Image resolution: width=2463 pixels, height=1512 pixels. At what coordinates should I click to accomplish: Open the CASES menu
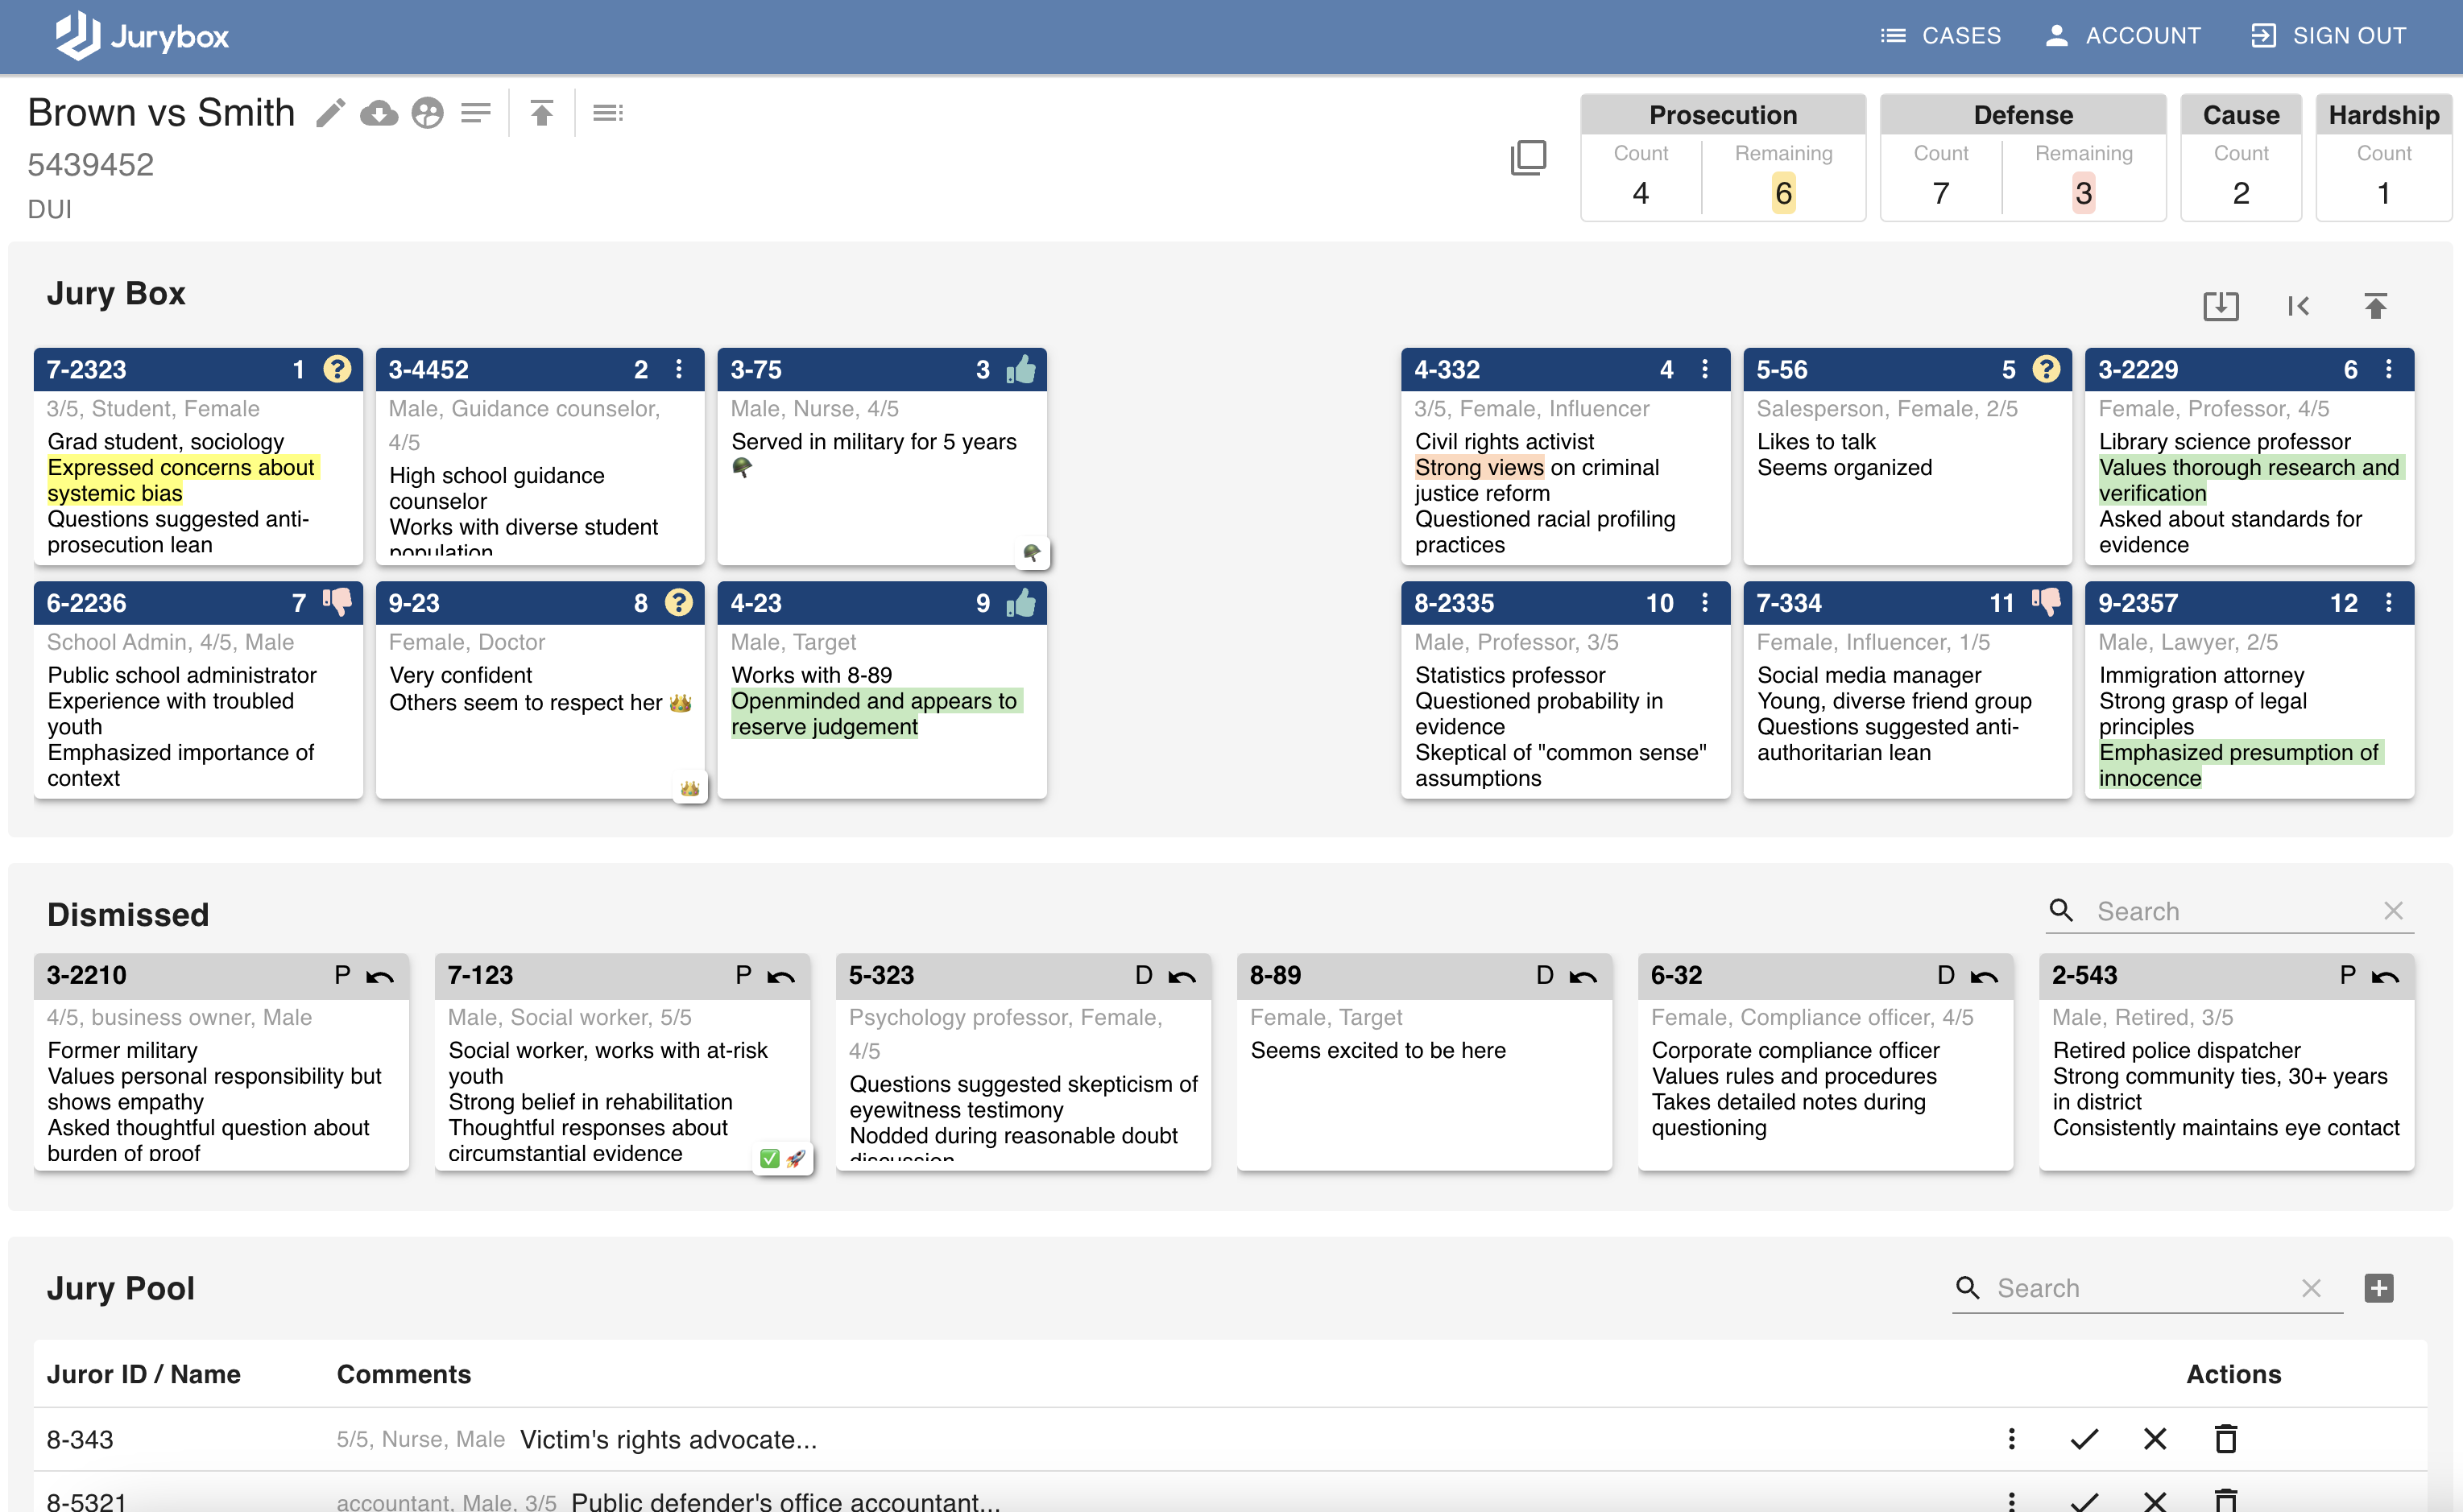[1939, 36]
